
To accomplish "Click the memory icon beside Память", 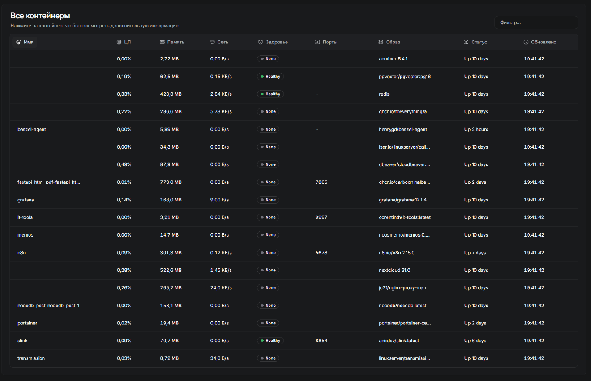I will pyautogui.click(x=162, y=42).
